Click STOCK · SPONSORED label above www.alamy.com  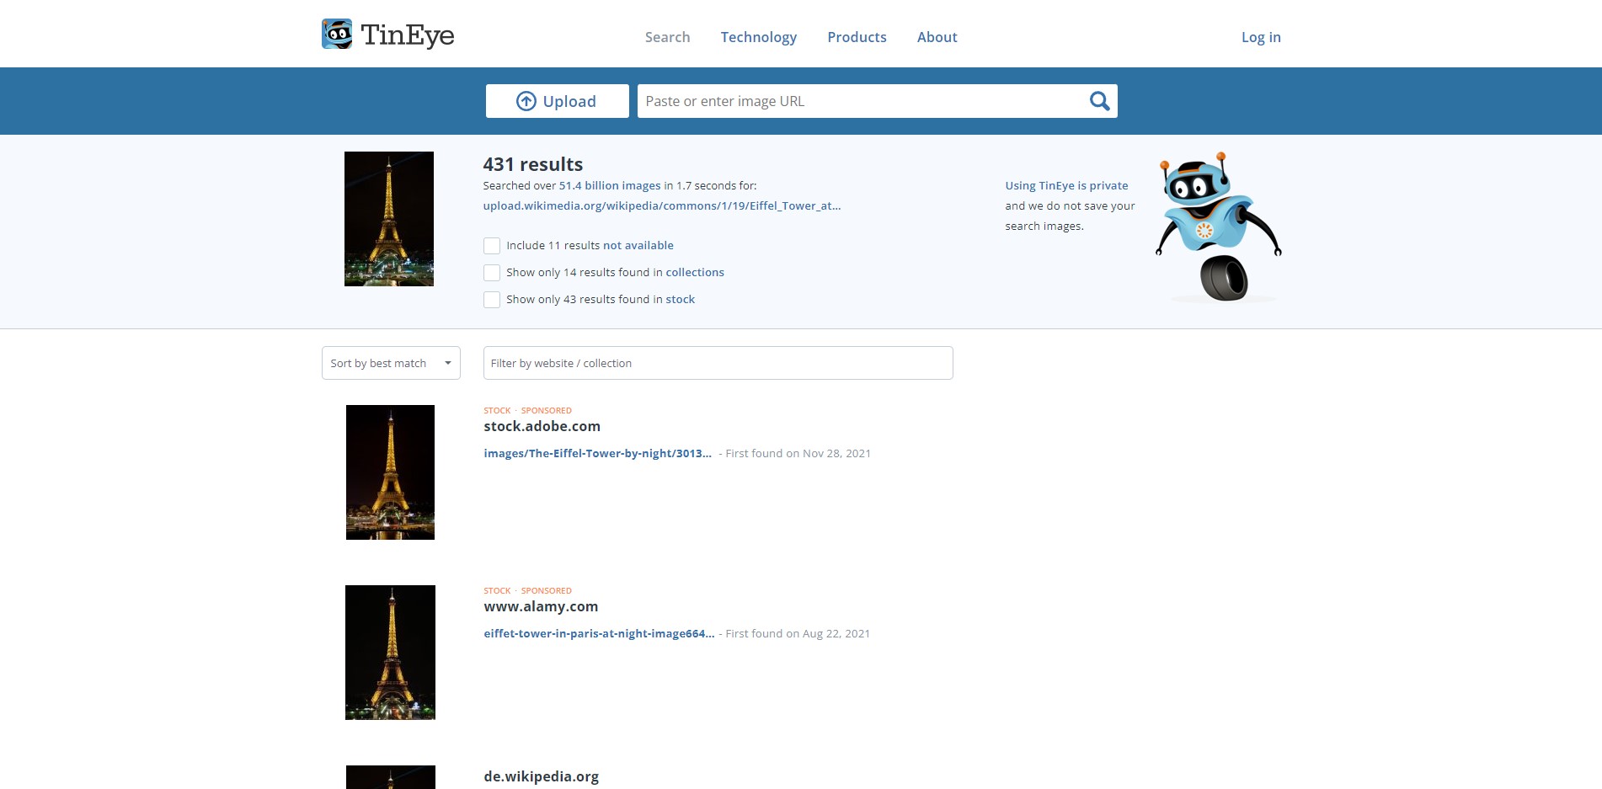[x=527, y=591]
